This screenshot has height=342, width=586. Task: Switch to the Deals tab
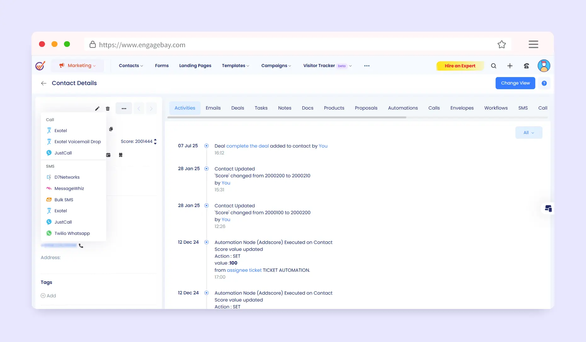tap(237, 108)
